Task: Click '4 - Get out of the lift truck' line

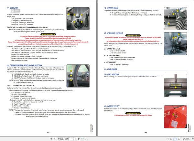Action: (21, 108)
